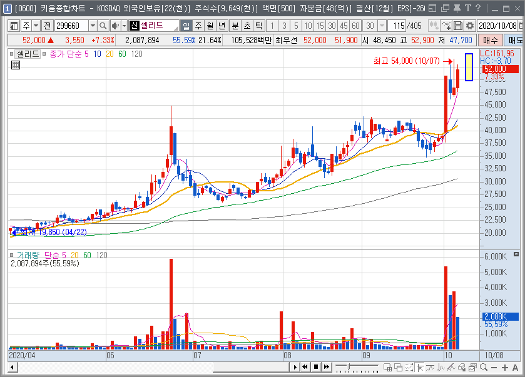
Task: Choose the 15 interval button
Action: click(x=320, y=26)
